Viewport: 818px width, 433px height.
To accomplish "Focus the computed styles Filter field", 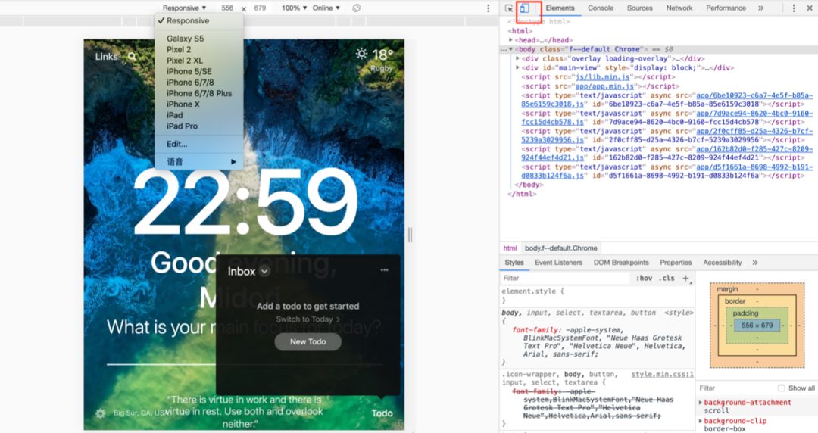I will pos(735,388).
